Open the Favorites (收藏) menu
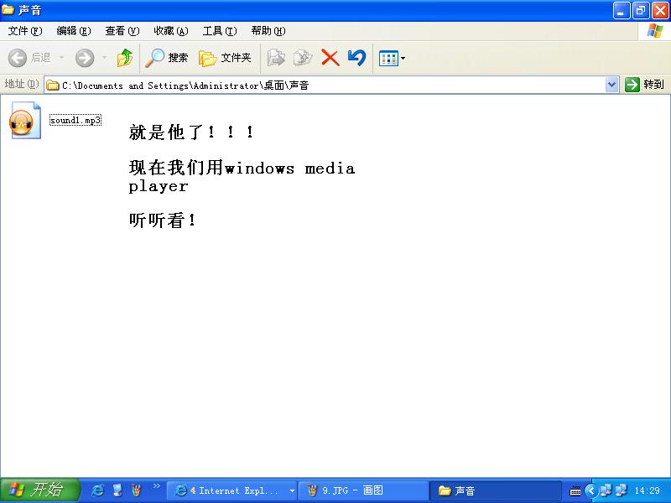The height and width of the screenshot is (503, 671). [171, 31]
